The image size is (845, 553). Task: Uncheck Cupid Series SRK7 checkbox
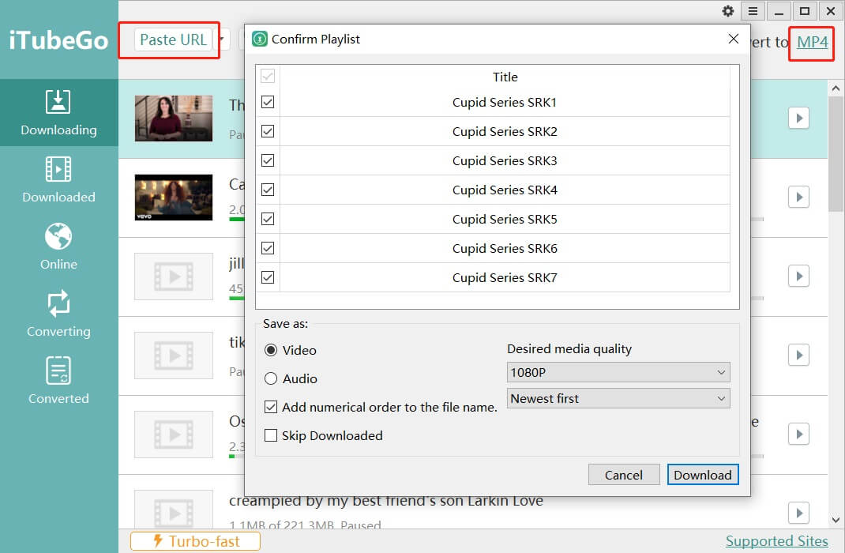coord(268,277)
